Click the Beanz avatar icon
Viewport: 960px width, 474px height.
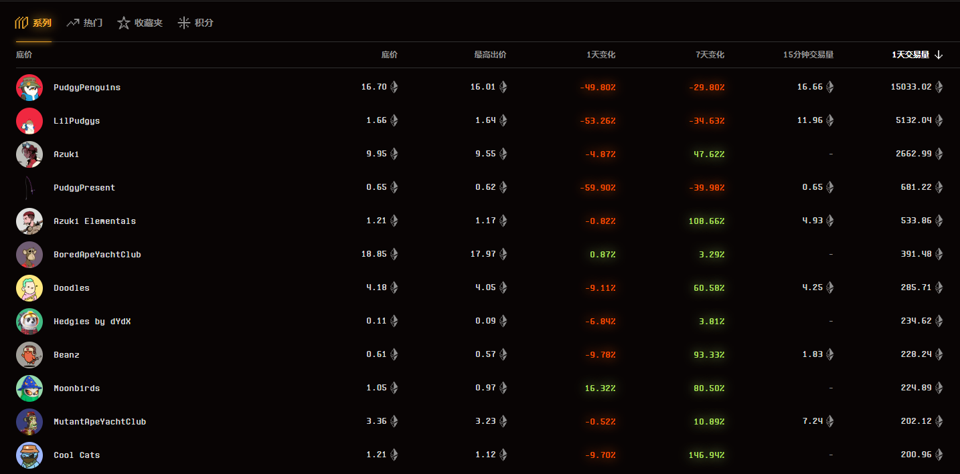pyautogui.click(x=29, y=355)
